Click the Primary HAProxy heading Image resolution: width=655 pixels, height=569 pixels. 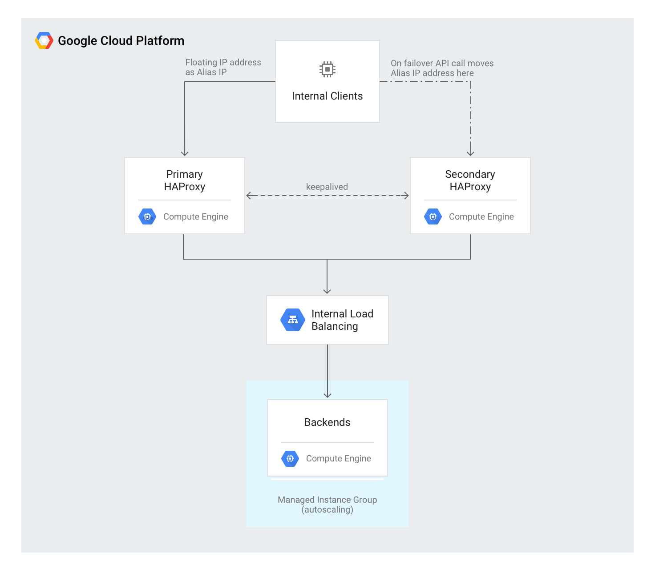click(185, 180)
